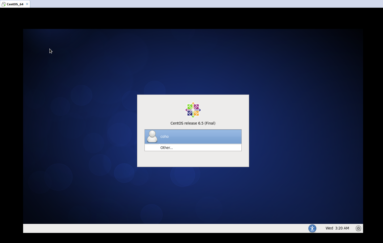The image size is (383, 243).
Task: Open the power shutdown options icon
Action: 358,228
